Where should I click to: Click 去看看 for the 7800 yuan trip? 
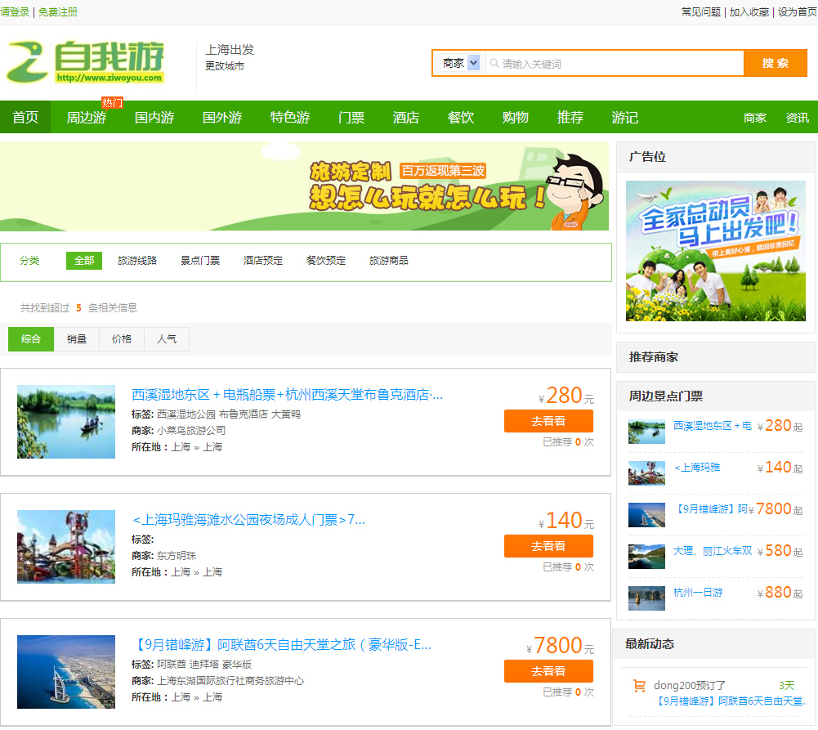tap(548, 671)
